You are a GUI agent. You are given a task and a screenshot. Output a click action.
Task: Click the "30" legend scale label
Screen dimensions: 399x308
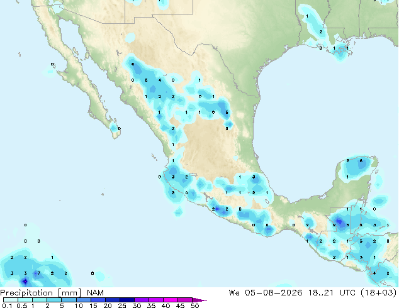tap(137, 305)
